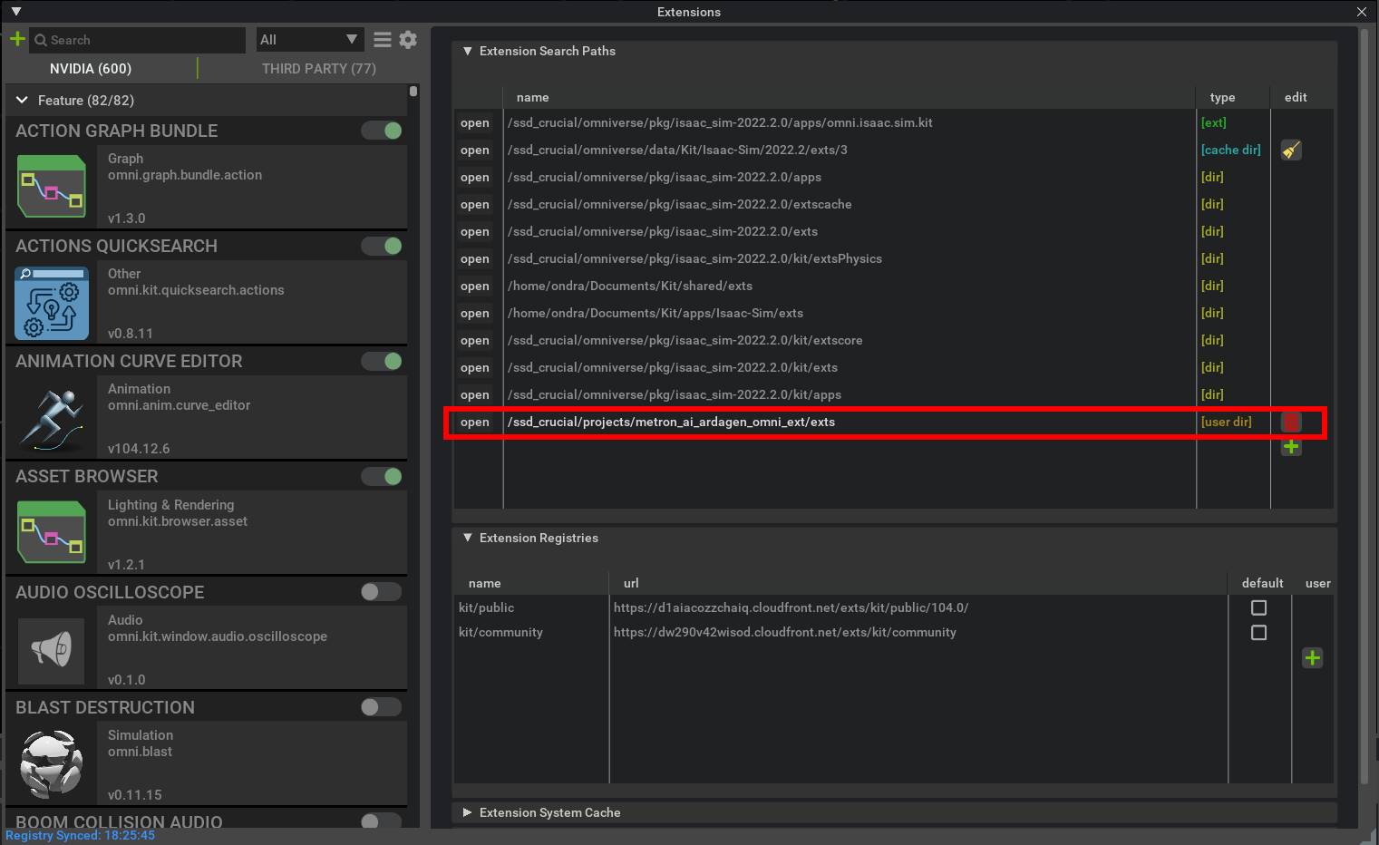Open the omni.isaac.sim.kit path folder
The height and width of the screenshot is (845, 1379).
(x=475, y=122)
